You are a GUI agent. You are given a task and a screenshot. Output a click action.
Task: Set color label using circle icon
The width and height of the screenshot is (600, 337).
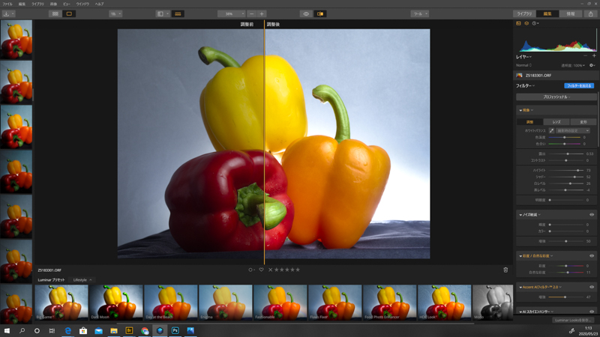point(251,270)
